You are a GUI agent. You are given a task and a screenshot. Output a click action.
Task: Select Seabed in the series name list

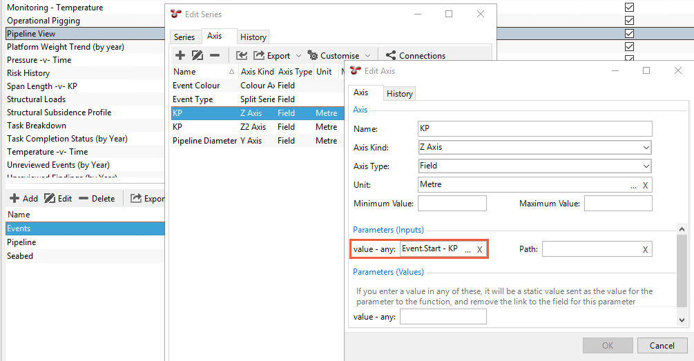[x=85, y=255]
